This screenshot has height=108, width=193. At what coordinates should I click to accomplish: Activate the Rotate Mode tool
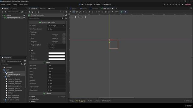(x=77, y=12)
